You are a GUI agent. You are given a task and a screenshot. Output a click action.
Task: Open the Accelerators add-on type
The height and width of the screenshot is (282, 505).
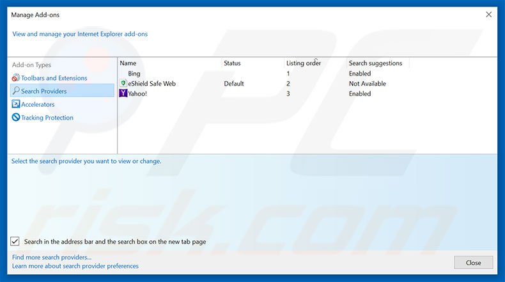click(x=38, y=104)
